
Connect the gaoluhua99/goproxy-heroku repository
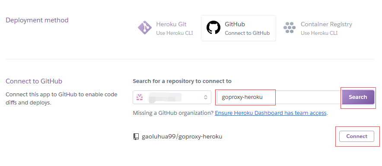357,136
